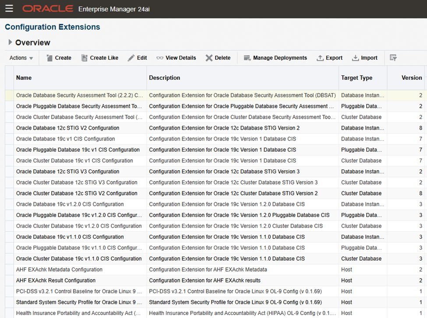Click the Description column header
The width and height of the screenshot is (427, 318).
coord(165,78)
